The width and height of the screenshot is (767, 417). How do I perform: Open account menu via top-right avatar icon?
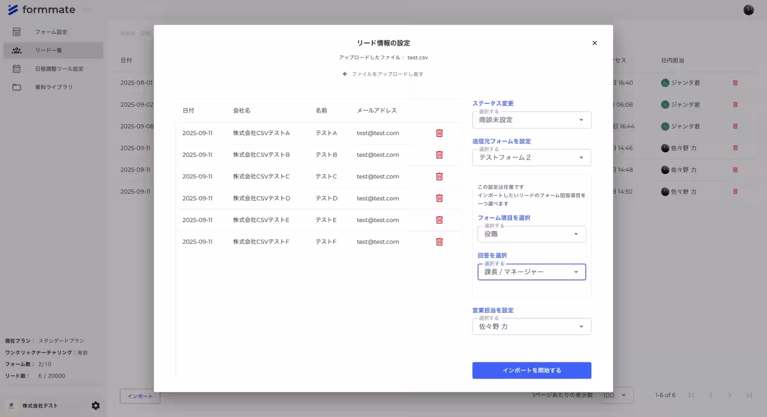[748, 9]
